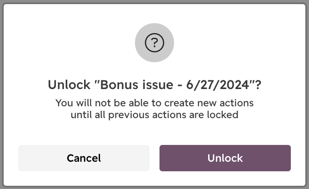Click 'until all previous actions are locked' line
Screen dimensions: 309x189
pos(154,114)
